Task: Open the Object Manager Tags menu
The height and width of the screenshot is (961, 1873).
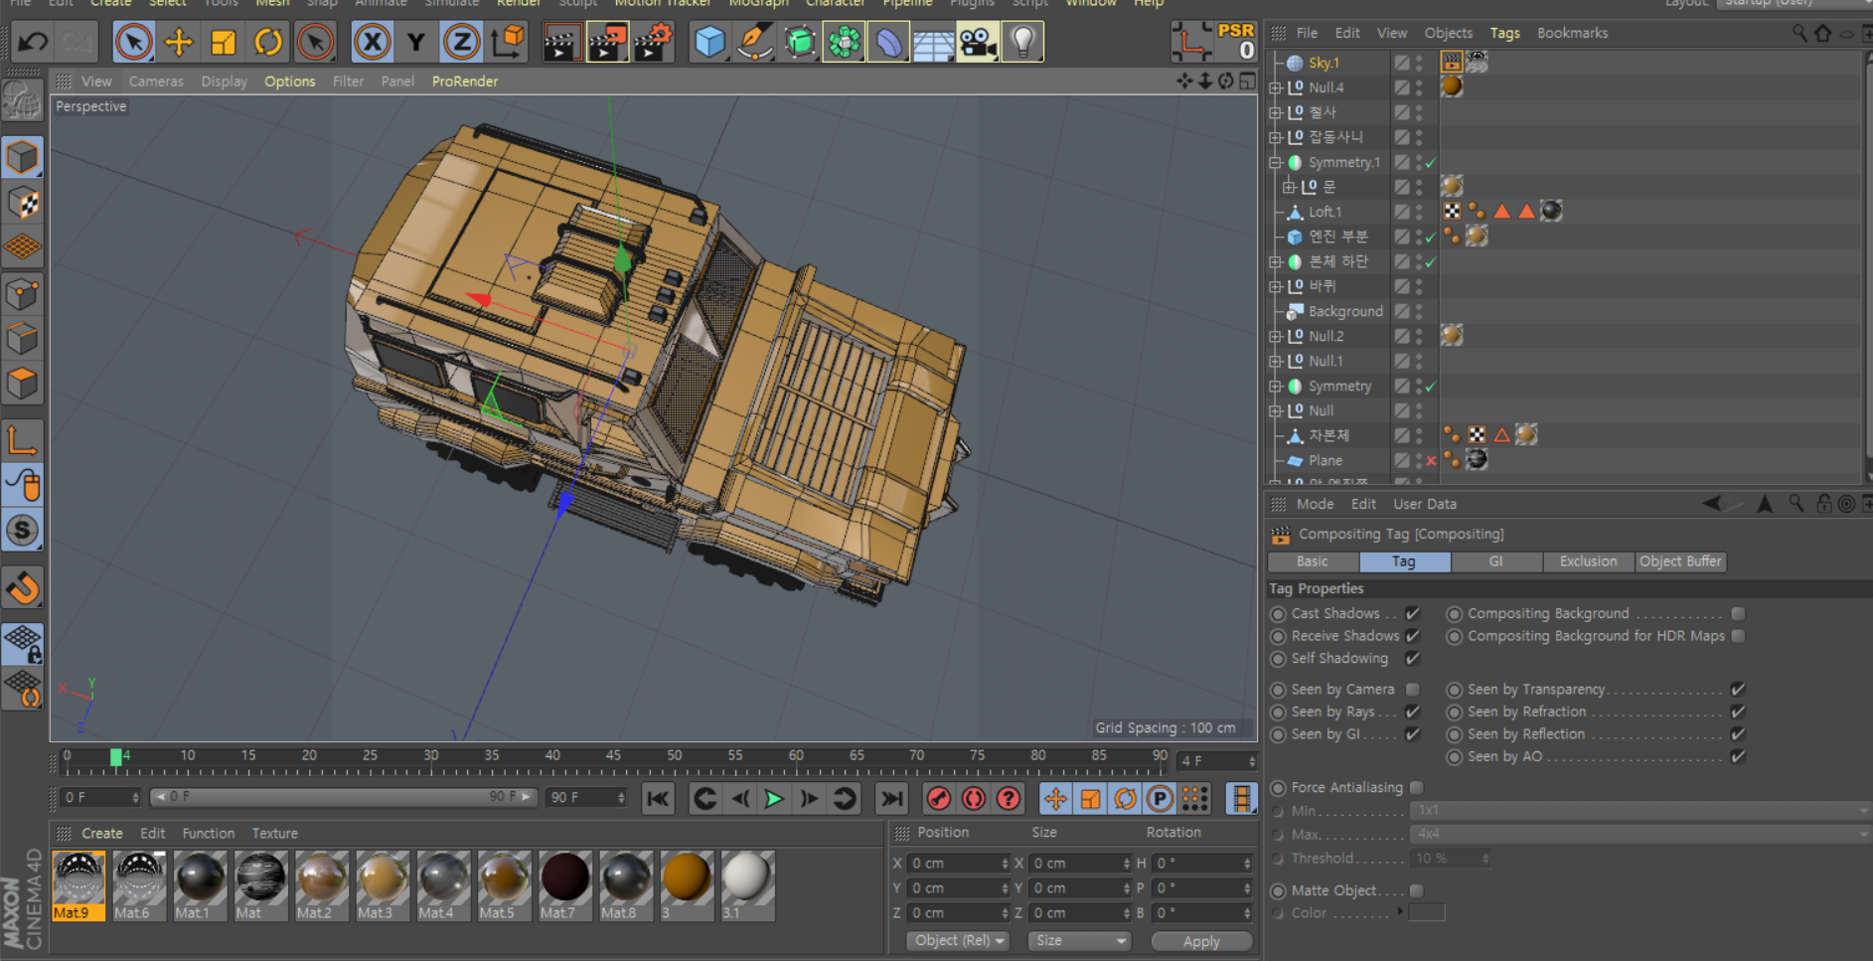Action: click(1504, 33)
